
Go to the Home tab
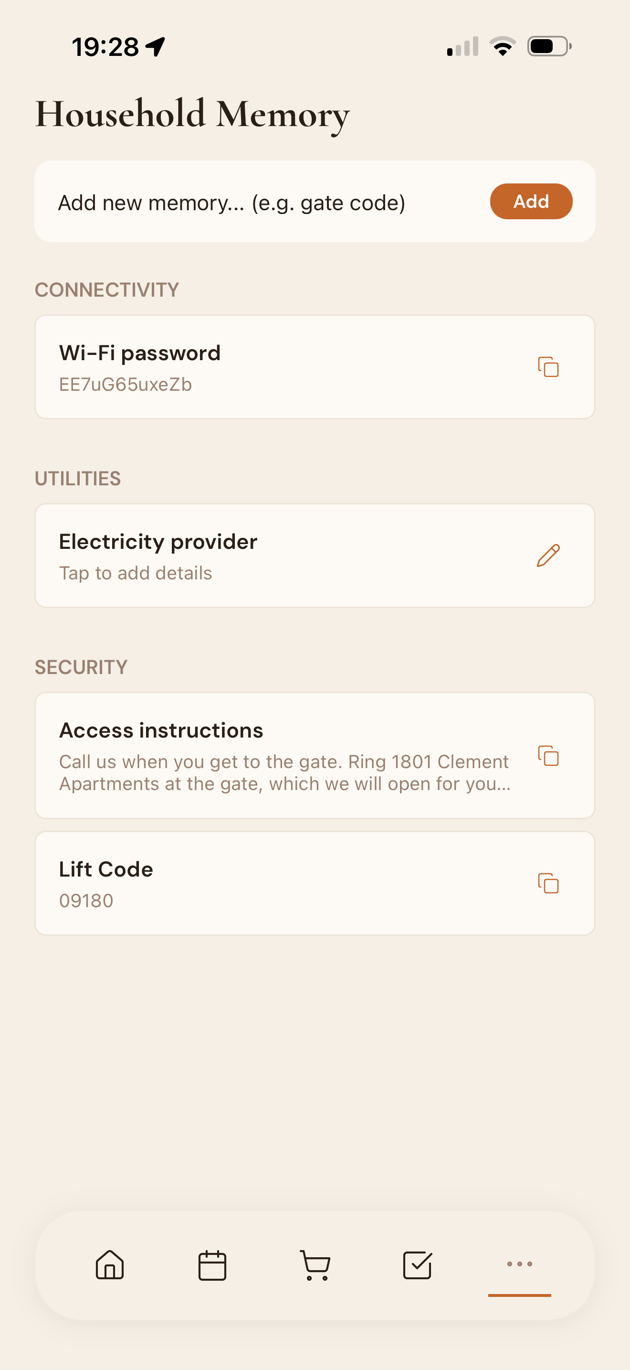click(x=110, y=1265)
